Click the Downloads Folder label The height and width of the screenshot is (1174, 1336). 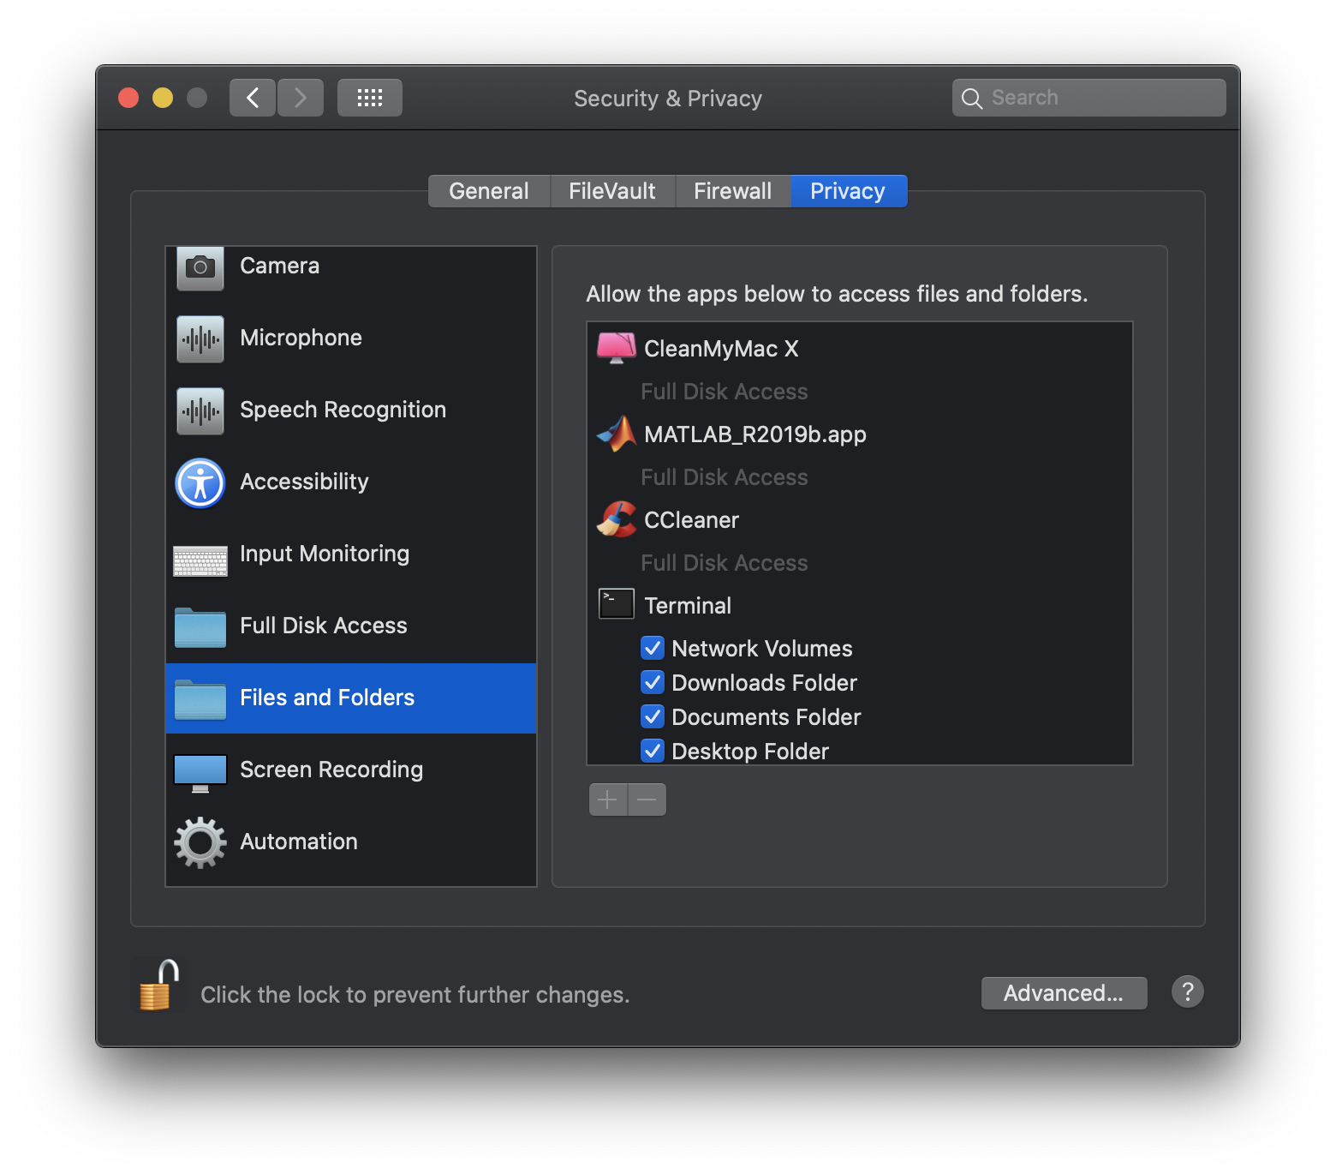[765, 684]
